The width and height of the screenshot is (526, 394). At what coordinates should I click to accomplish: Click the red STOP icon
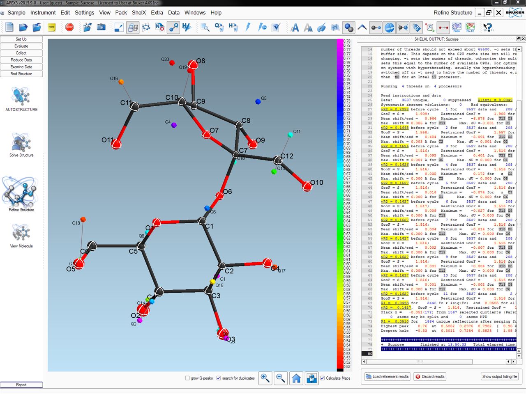coord(69,27)
